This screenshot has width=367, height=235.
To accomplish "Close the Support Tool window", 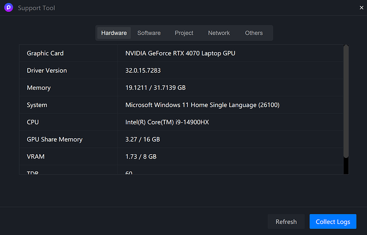I will click(x=361, y=8).
